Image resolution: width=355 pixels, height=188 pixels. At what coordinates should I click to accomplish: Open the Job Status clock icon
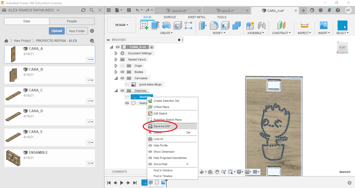[321, 10]
